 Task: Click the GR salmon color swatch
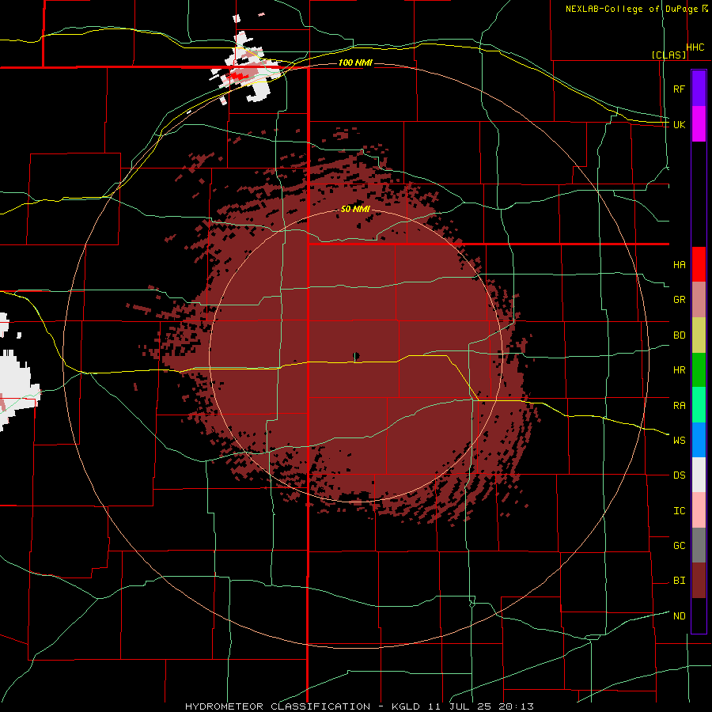click(699, 300)
